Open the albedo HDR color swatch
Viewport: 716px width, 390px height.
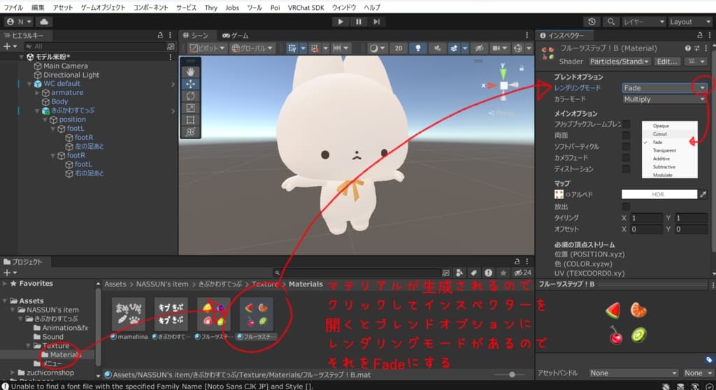tap(659, 194)
